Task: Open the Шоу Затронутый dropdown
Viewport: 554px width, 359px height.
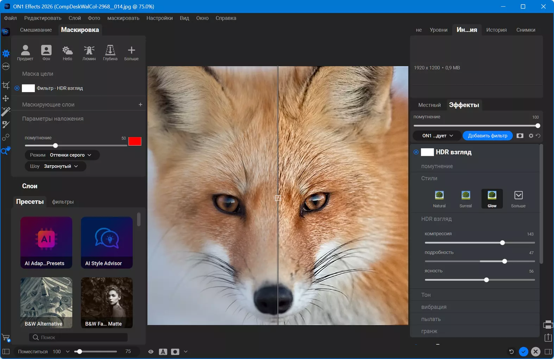Action: click(x=55, y=166)
